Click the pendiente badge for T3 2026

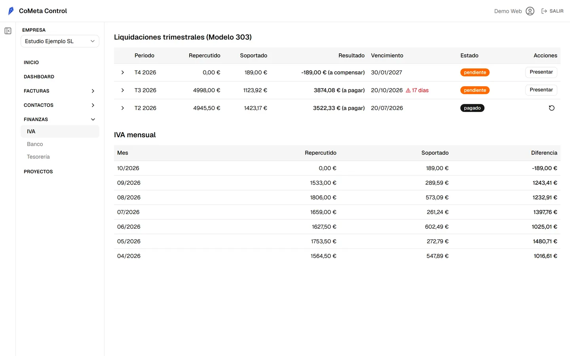[x=475, y=90]
